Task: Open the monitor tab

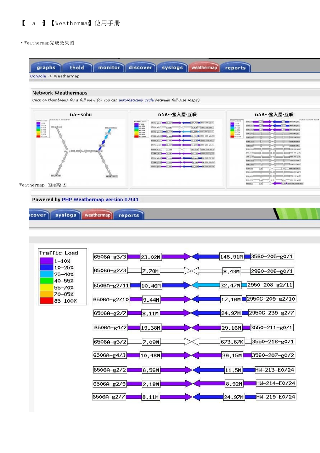Action: pyautogui.click(x=109, y=67)
